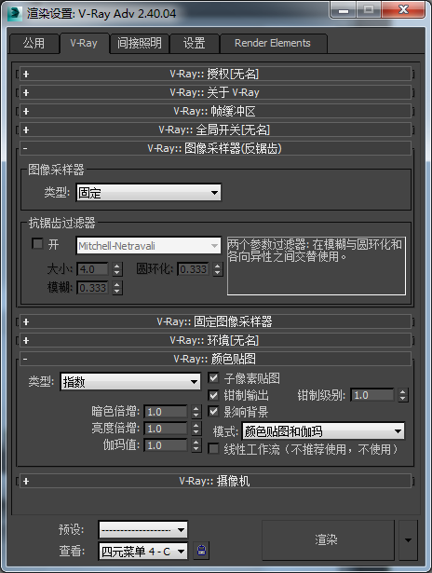Viewport: 432px width, 573px height.
Task: Click the 暗色倍增 value field
Action: pyautogui.click(x=166, y=412)
